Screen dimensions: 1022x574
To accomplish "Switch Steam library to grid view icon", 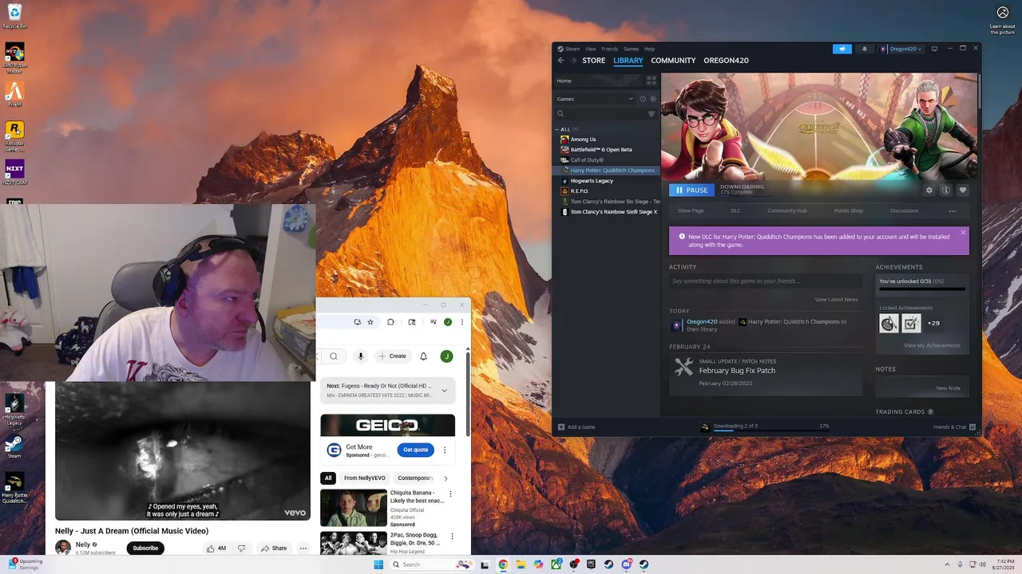I will coord(652,81).
